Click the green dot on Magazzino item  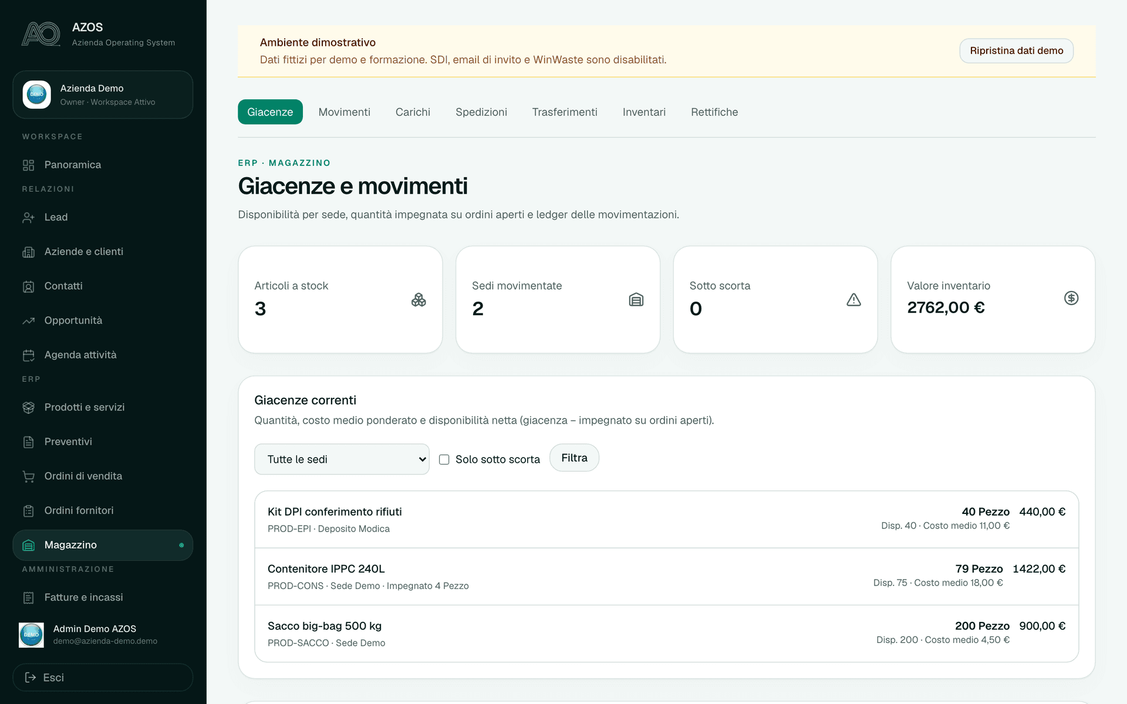(x=181, y=545)
